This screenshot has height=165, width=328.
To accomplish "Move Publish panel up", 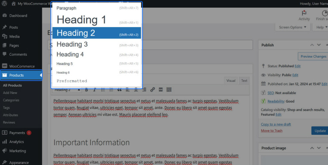I will (x=312, y=45).
